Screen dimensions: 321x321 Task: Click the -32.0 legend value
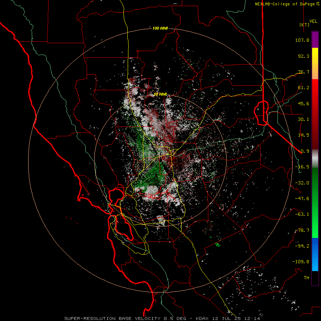302,183
